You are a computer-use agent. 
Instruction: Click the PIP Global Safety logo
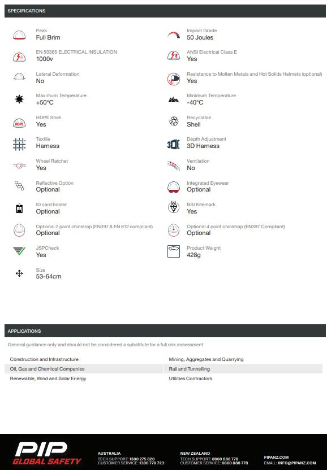pos(47,453)
